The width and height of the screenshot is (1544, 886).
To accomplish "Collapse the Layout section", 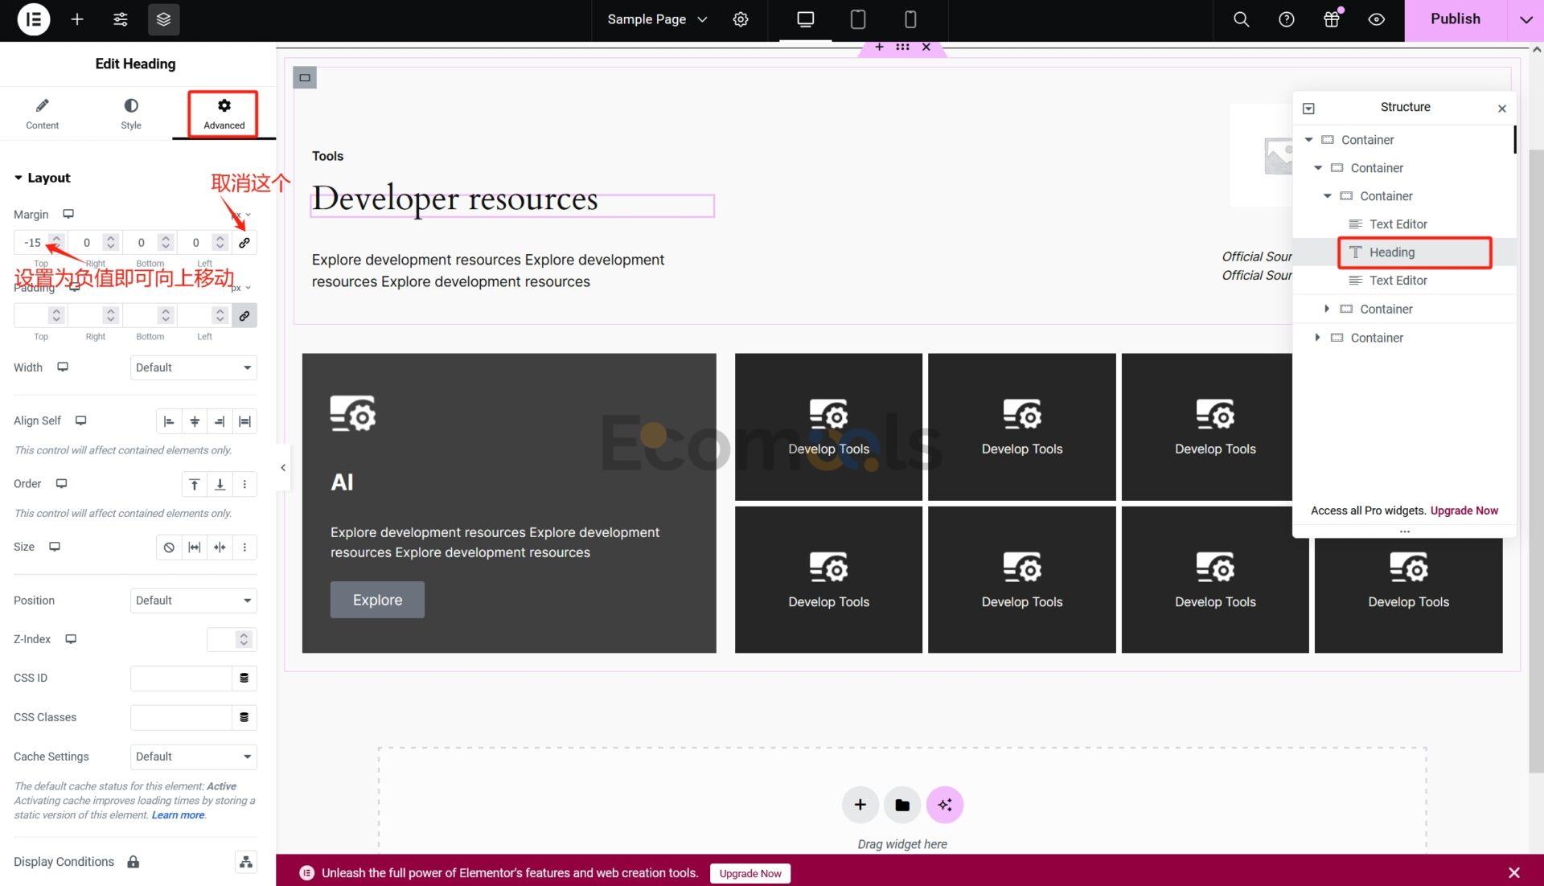I will pyautogui.click(x=43, y=178).
